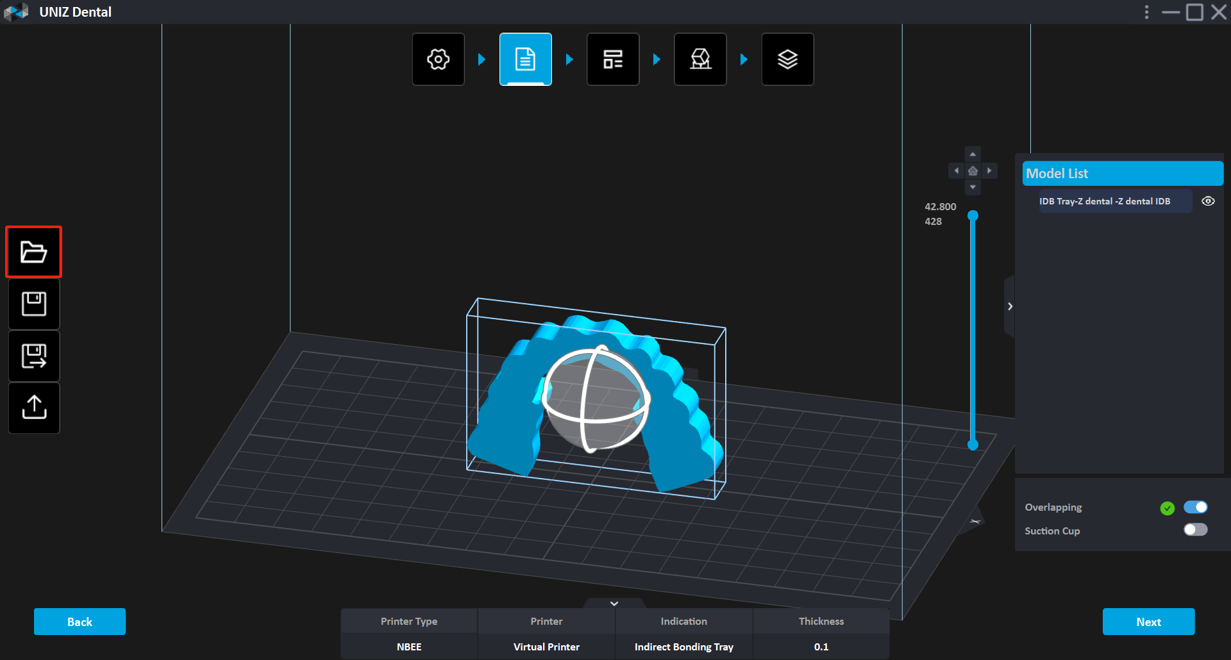
Task: Enable the Suction Cup toggle
Action: (x=1195, y=530)
